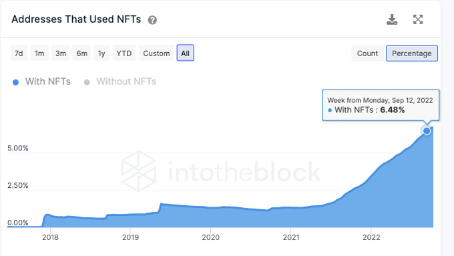Choose the 6m time range
Viewport: 454px width, 256px height.
pos(81,53)
